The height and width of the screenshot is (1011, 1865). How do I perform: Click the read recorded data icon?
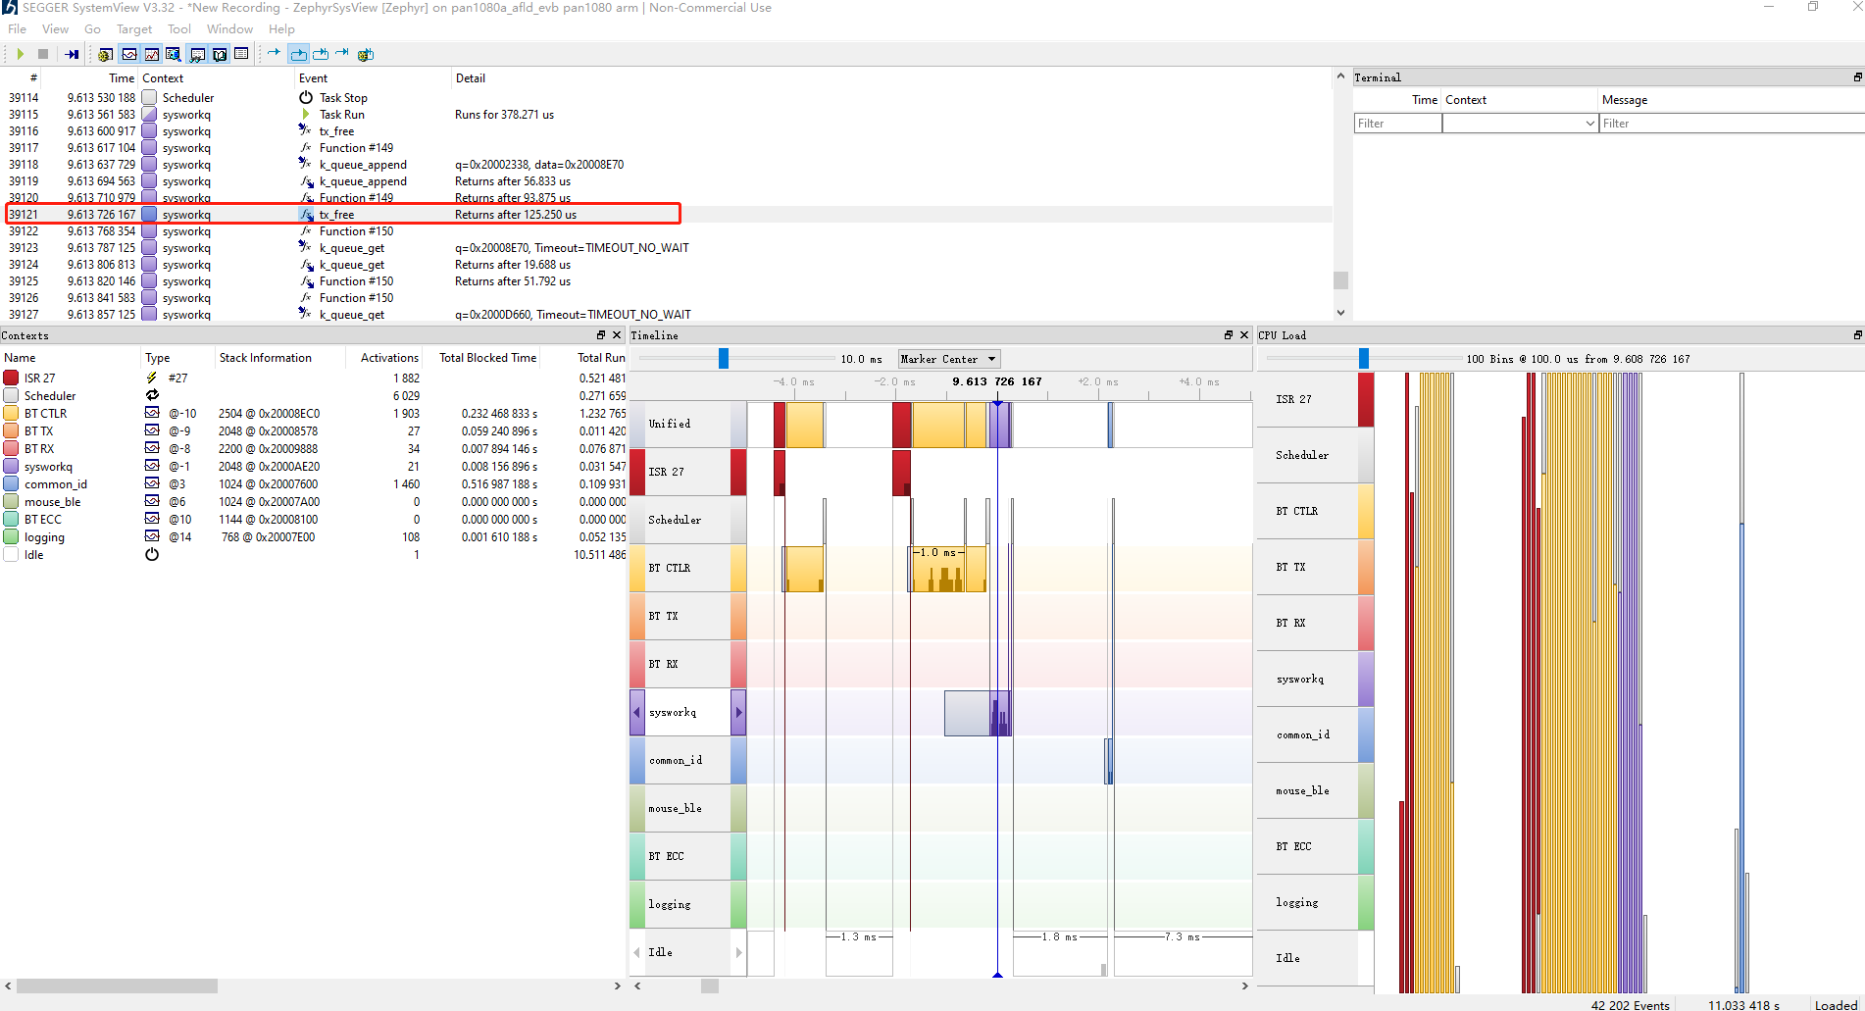(72, 54)
